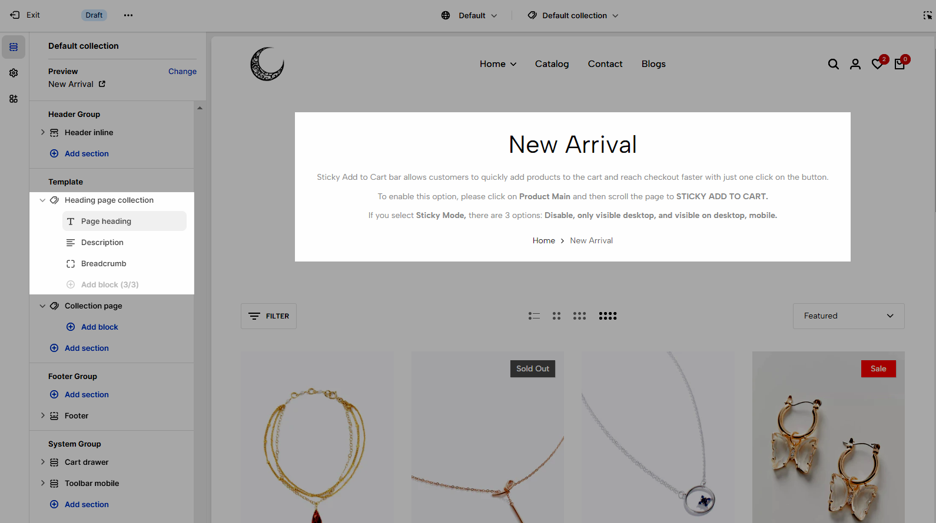Switch to three-column grid view
Image resolution: width=936 pixels, height=523 pixels.
pos(579,316)
